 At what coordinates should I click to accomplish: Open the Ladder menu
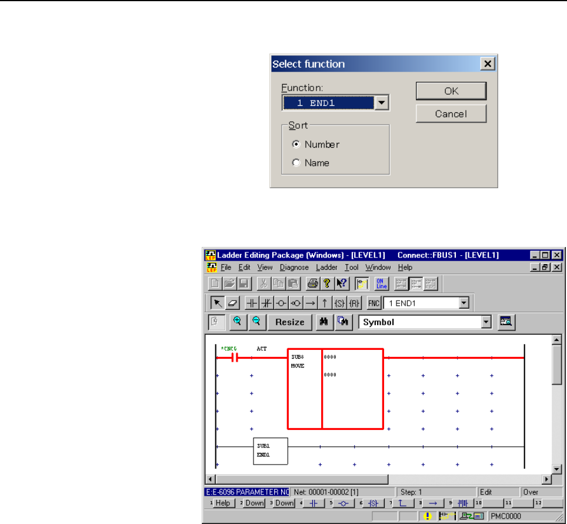tap(328, 267)
